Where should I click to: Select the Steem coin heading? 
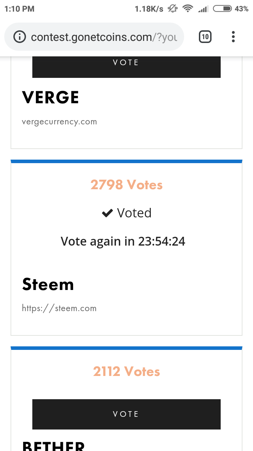48,284
